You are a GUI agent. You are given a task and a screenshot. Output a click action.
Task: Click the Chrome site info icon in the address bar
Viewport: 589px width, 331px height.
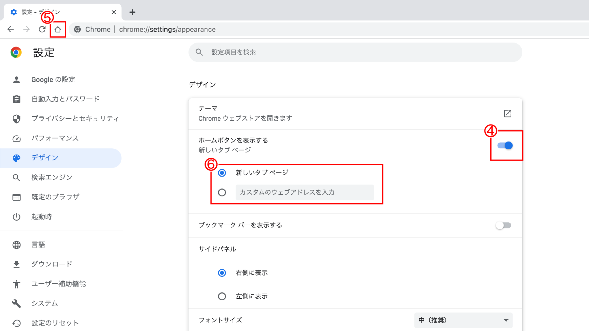click(x=77, y=29)
